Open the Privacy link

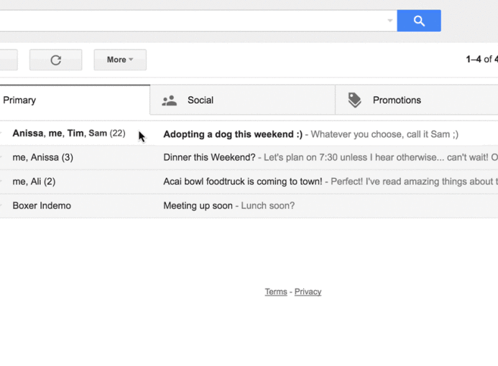point(308,291)
